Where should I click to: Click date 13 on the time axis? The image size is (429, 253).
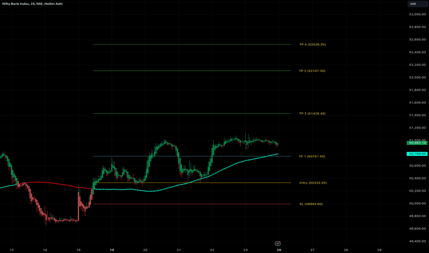point(12,250)
